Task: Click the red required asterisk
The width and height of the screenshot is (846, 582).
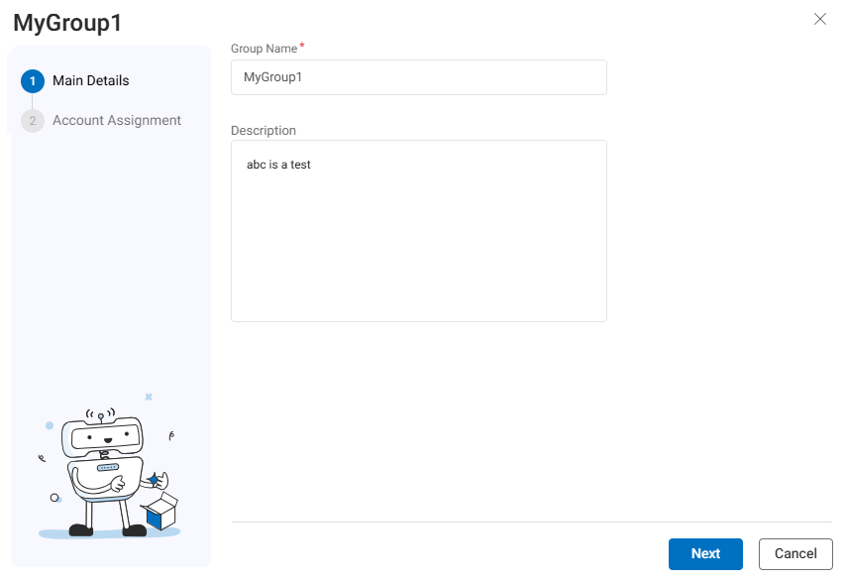Action: (x=302, y=47)
